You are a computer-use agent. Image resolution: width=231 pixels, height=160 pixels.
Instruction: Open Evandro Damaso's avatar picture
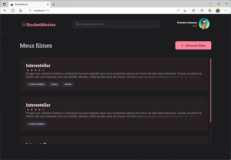[x=204, y=24]
